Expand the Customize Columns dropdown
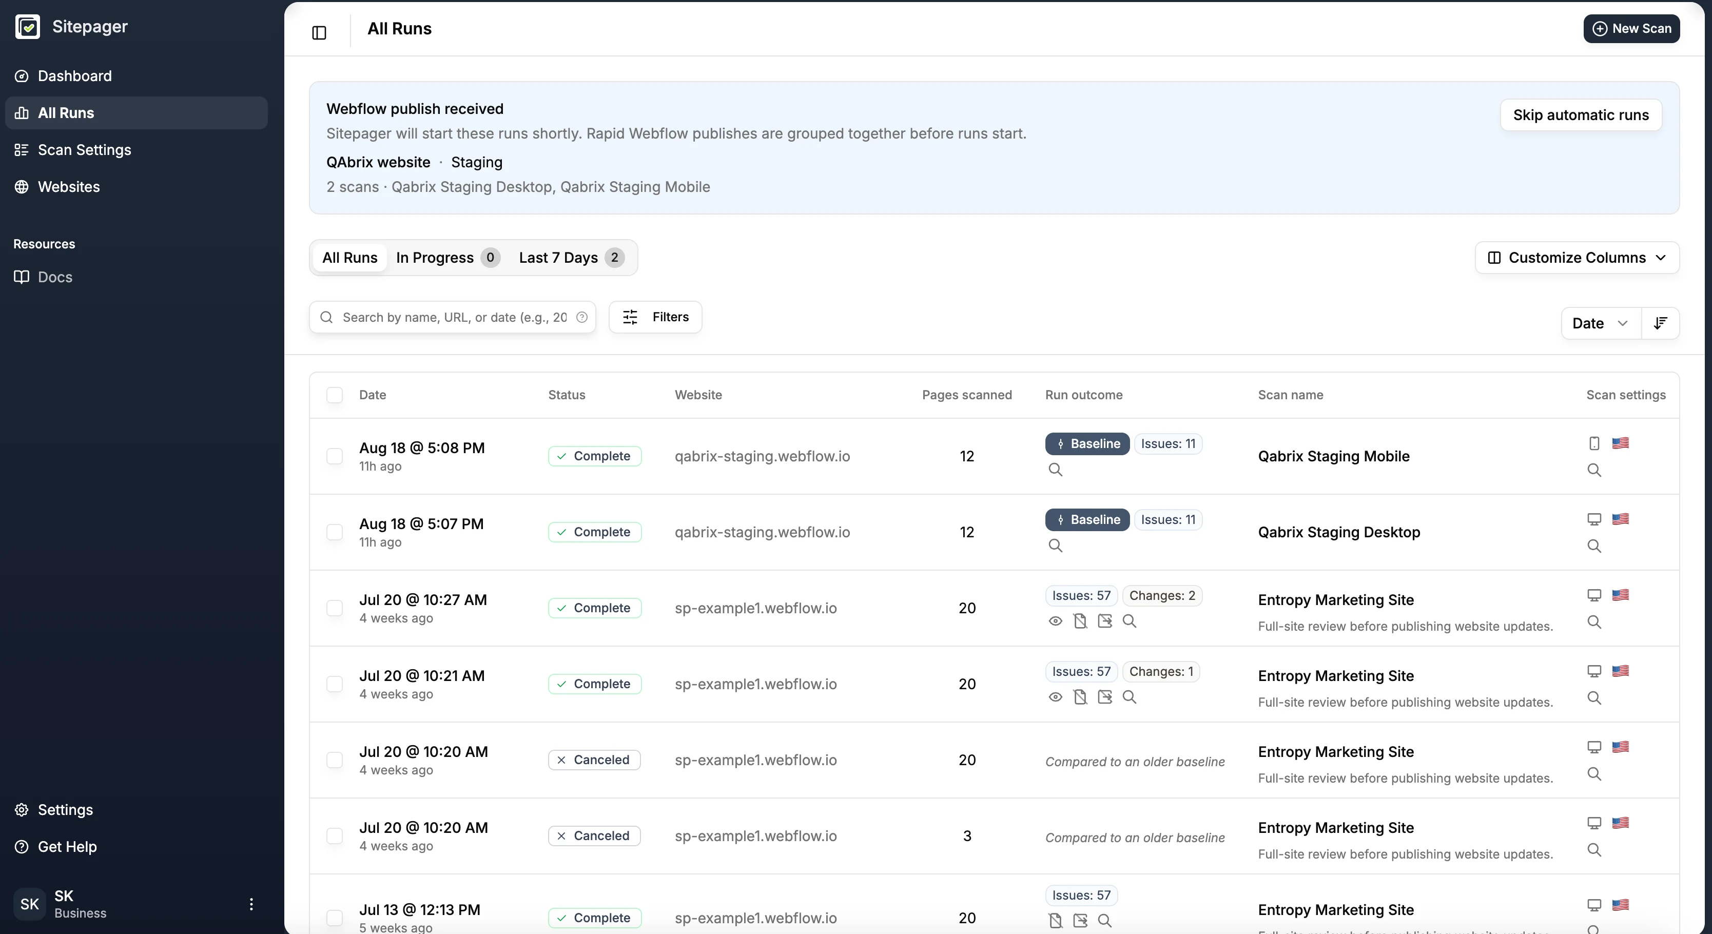Screen dimensions: 1712x934 point(1577,257)
